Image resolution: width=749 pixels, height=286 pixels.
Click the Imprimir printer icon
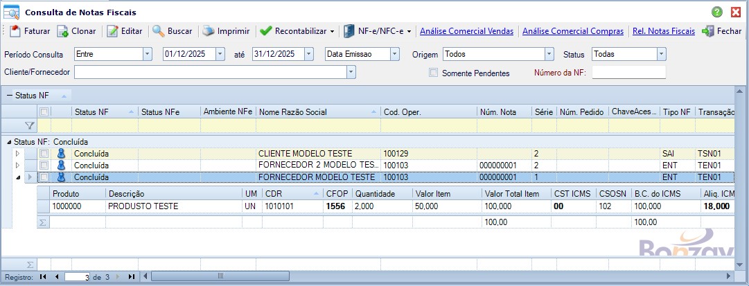click(208, 31)
